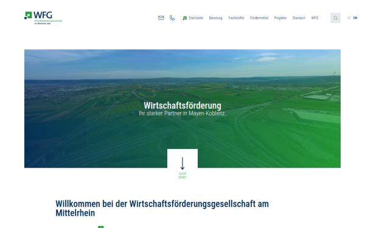Click the scroll down arrow
365x228 pixels.
[182, 163]
